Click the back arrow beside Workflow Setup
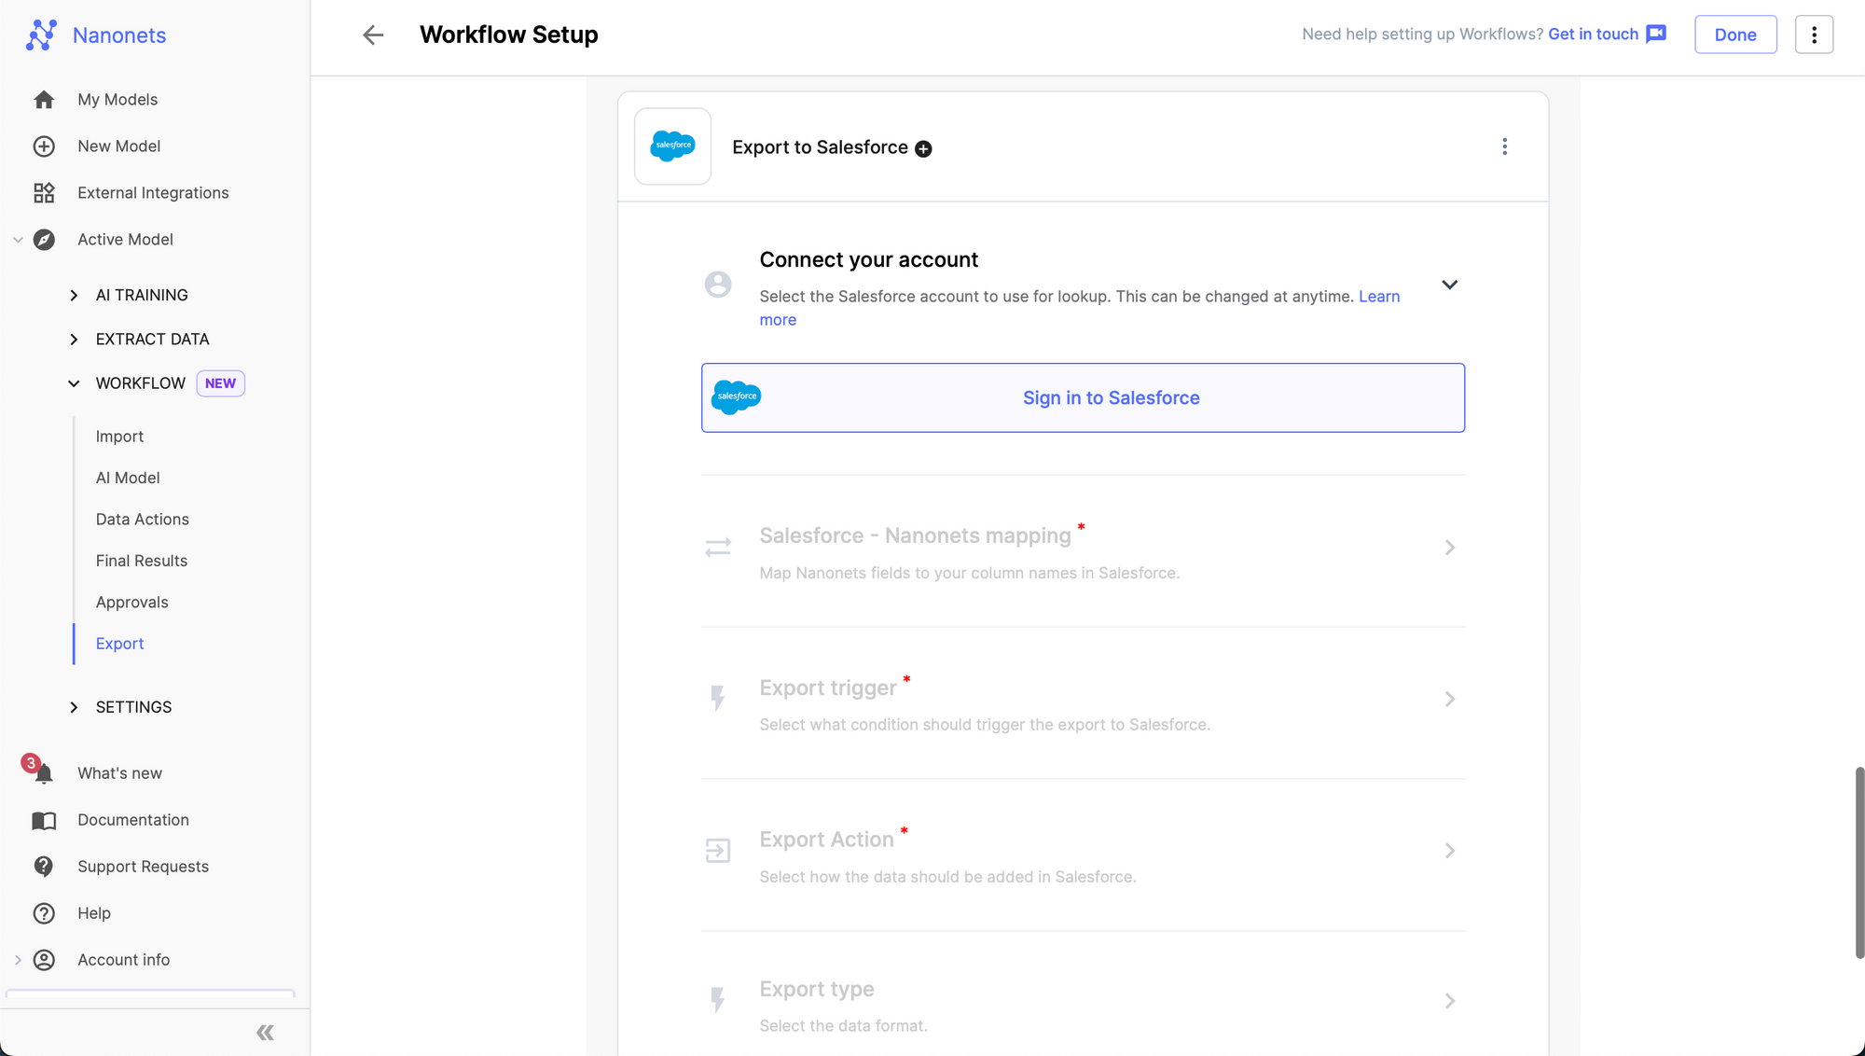Viewport: 1865px width, 1056px height. coord(373,35)
